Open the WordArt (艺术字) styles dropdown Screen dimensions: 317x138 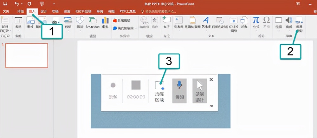pyautogui.click(x=206, y=23)
